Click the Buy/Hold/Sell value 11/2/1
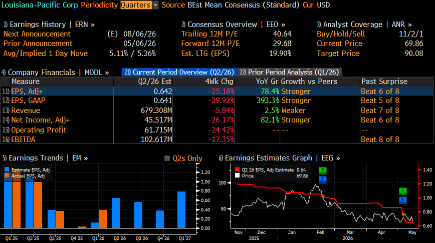435x243 pixels. click(411, 34)
